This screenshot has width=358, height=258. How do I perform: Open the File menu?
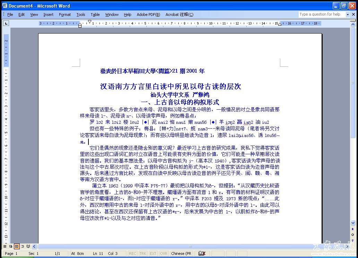pos(10,15)
